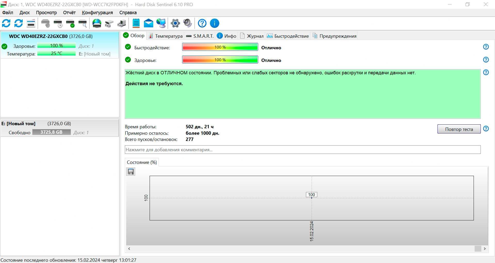Open the Журнал tab
This screenshot has width=495, height=263.
point(252,36)
